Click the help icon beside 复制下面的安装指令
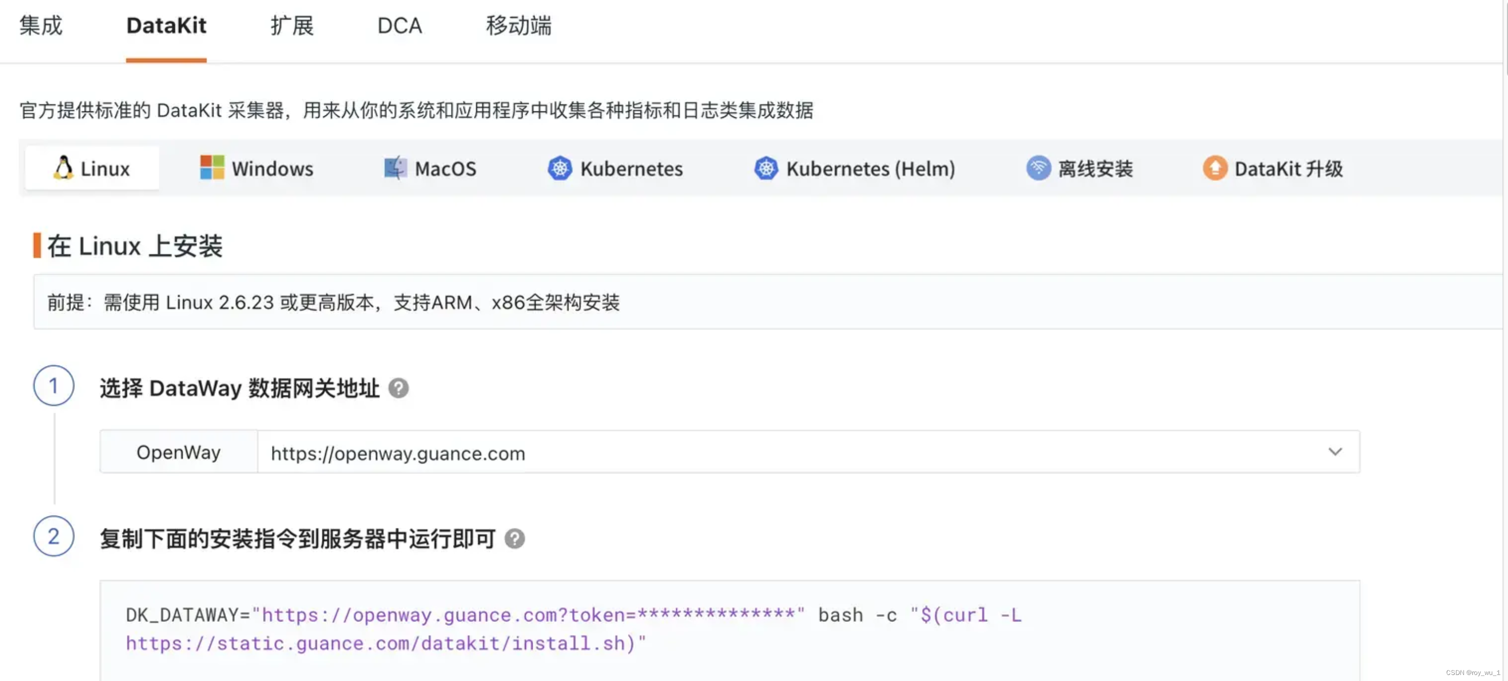Viewport: 1508px width, 681px height. [514, 539]
